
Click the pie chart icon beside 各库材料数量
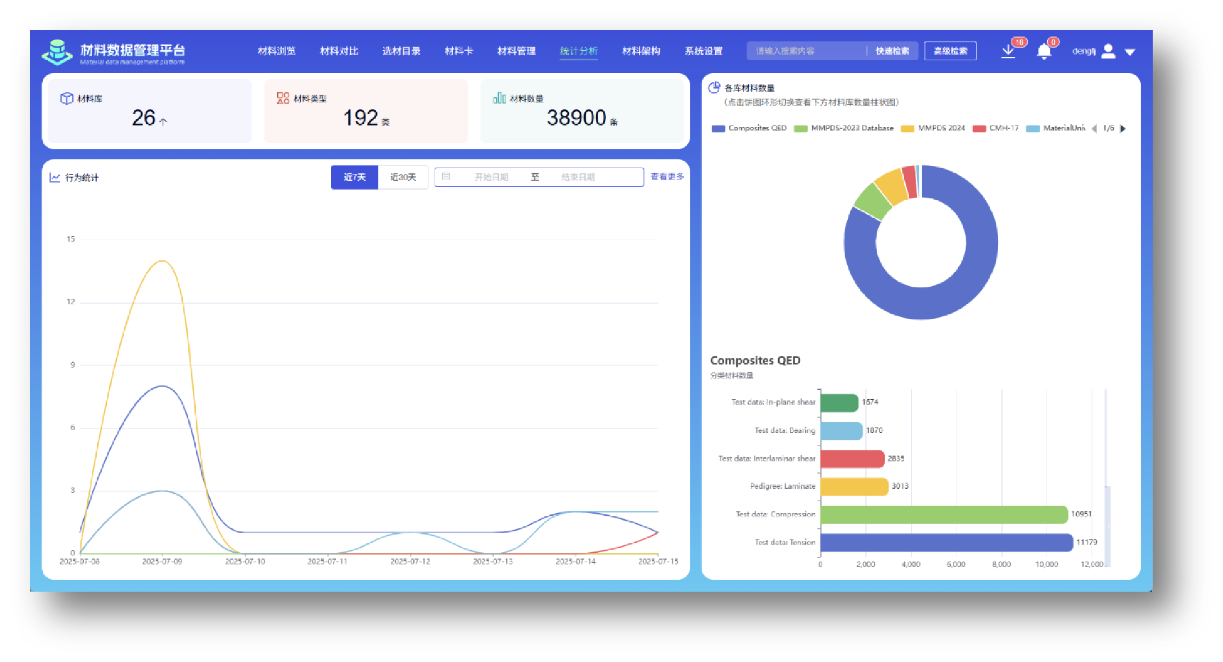[x=714, y=88]
